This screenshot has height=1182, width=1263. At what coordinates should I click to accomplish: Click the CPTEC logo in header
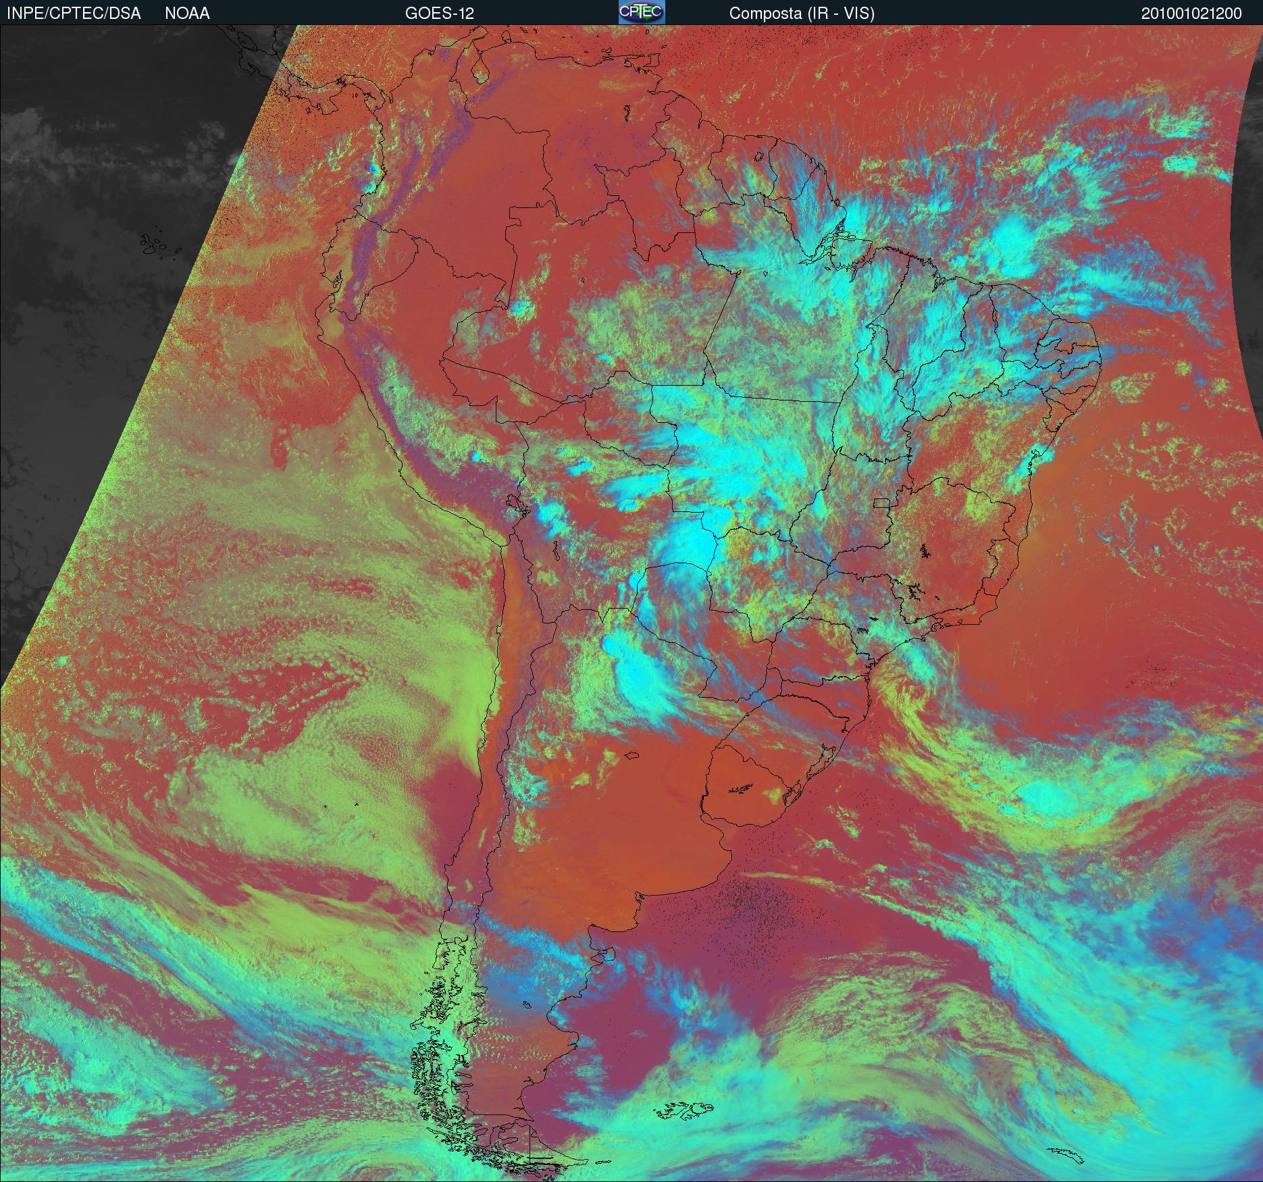pos(642,12)
